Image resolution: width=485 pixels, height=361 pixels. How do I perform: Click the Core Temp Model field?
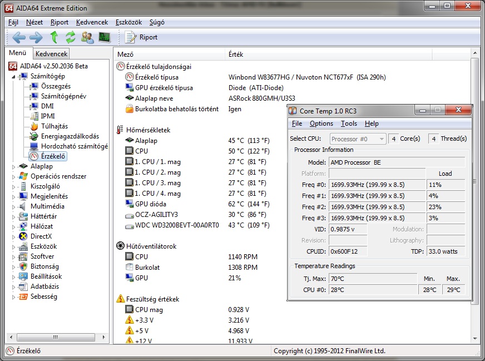coord(397,162)
